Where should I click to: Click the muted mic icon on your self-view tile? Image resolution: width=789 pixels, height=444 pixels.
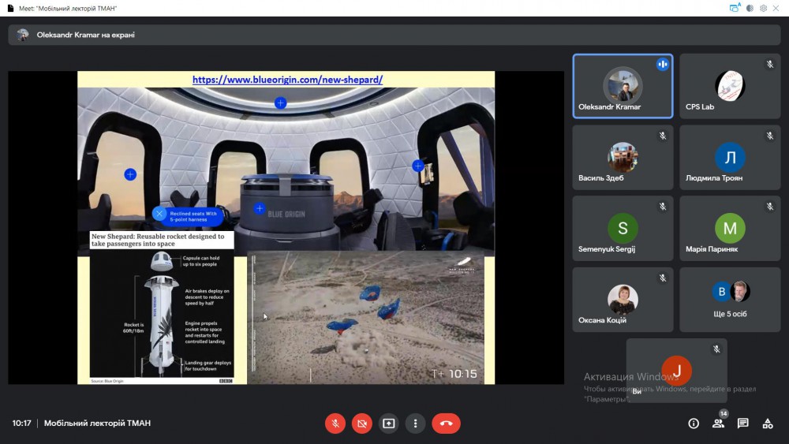coord(716,349)
